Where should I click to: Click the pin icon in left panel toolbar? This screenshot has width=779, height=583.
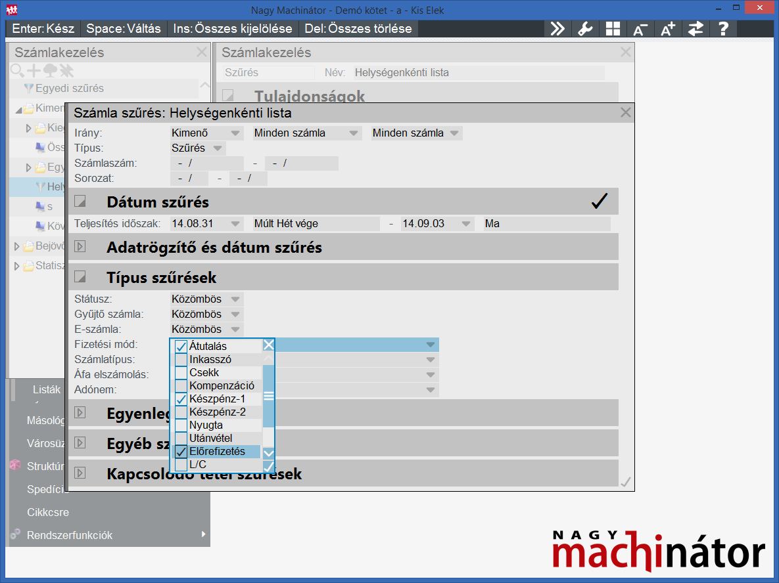pos(66,70)
